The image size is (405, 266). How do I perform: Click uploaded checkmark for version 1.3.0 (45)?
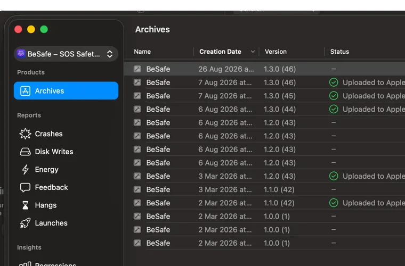334,96
